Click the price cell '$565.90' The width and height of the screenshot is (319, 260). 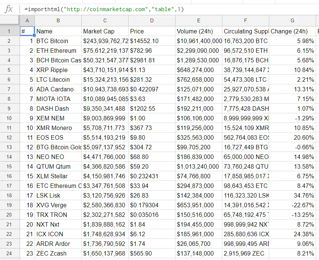(152, 253)
